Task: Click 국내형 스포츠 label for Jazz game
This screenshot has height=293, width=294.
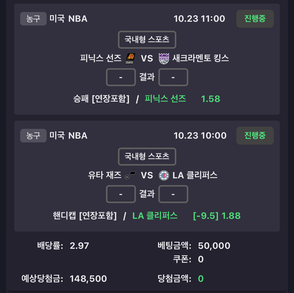Action: click(x=147, y=157)
